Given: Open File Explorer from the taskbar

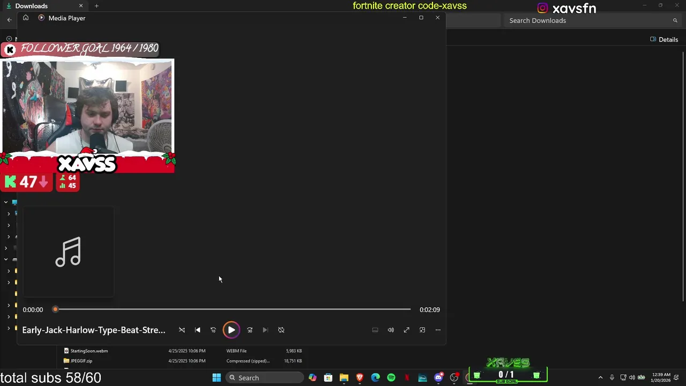Looking at the screenshot, I should tap(344, 378).
